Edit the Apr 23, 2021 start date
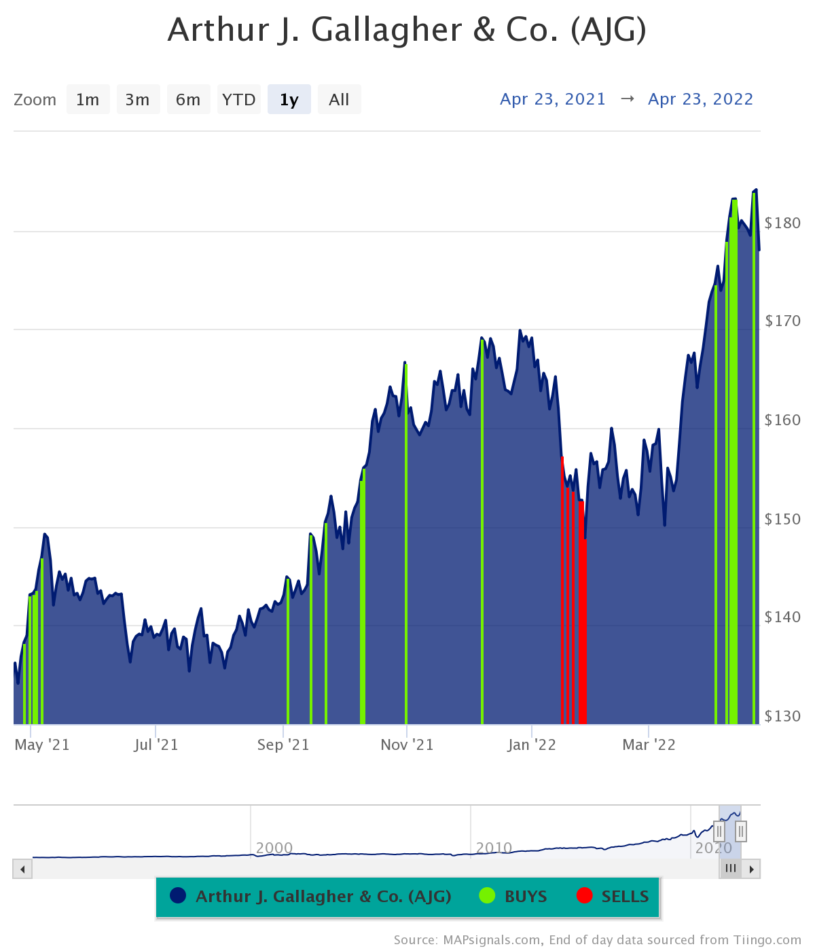Image resolution: width=815 pixels, height=951 pixels. tap(553, 99)
